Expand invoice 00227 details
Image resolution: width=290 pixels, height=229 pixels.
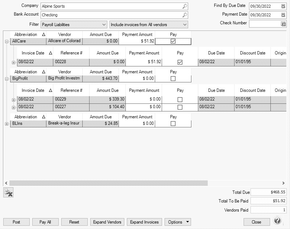(x=13, y=107)
